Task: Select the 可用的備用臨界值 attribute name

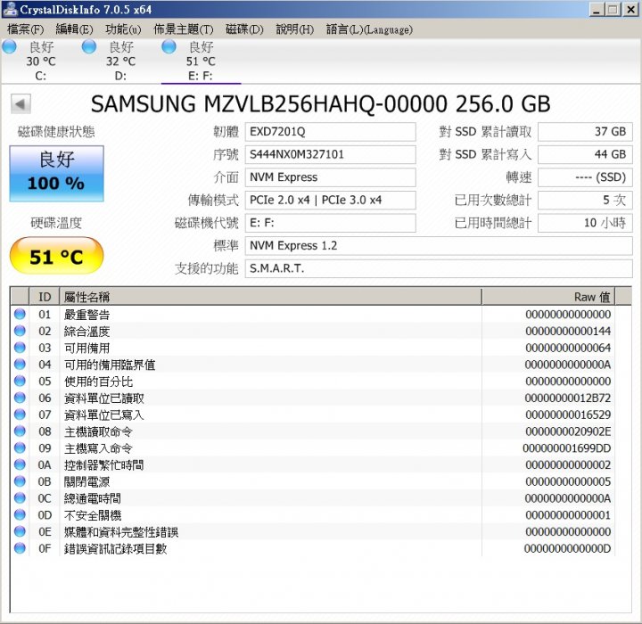Action: tap(110, 365)
